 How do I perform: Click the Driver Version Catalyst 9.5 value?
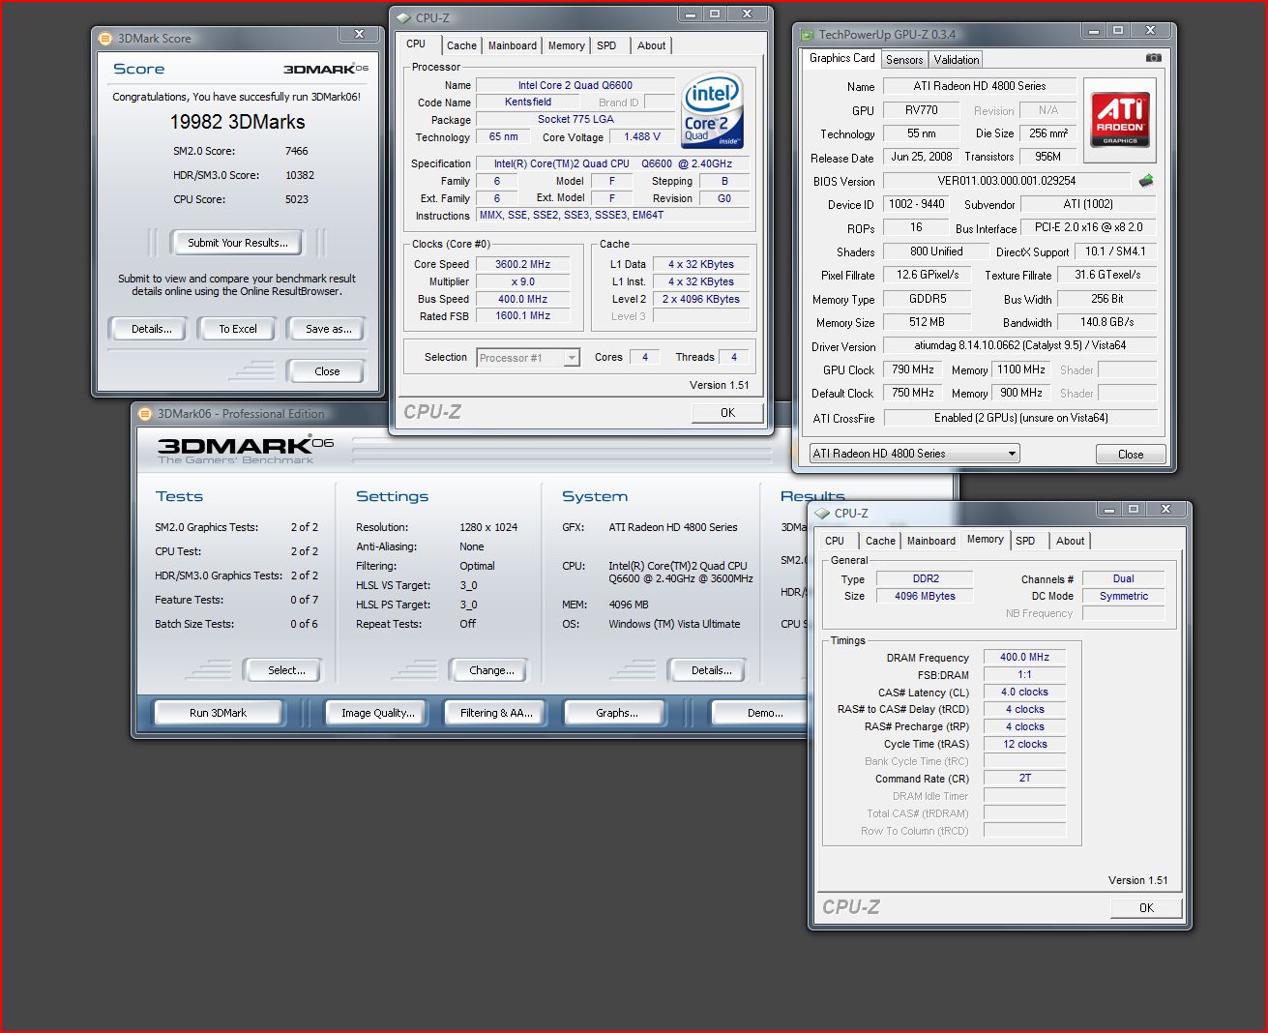[1020, 345]
